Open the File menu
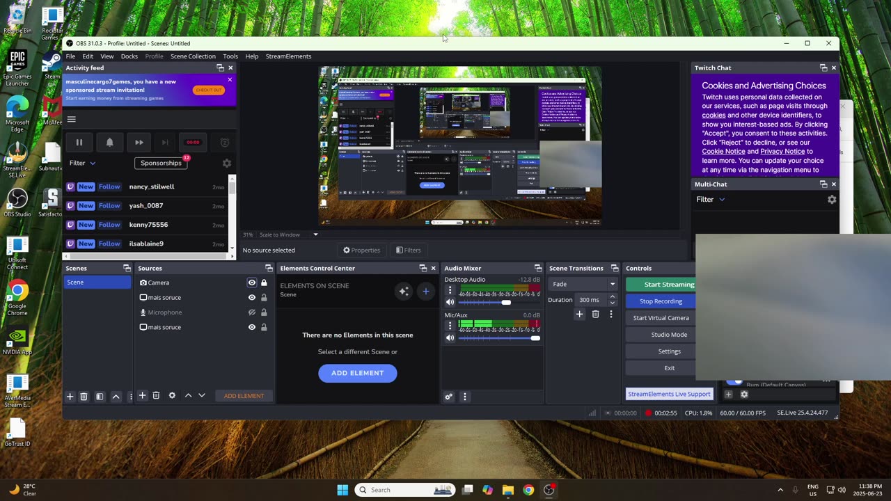 [x=70, y=56]
